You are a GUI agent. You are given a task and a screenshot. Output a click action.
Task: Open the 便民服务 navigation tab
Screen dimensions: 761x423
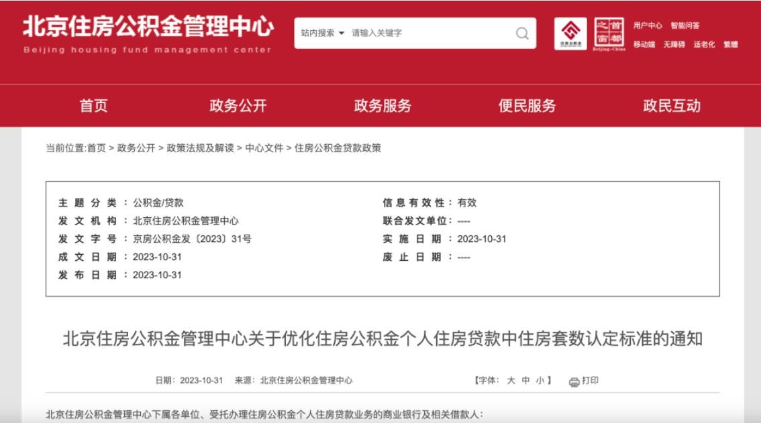527,105
